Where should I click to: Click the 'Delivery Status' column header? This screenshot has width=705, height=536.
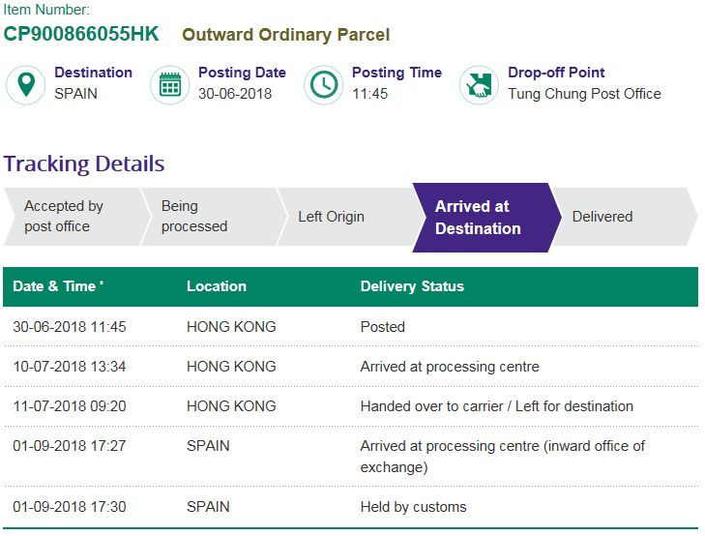tap(412, 286)
